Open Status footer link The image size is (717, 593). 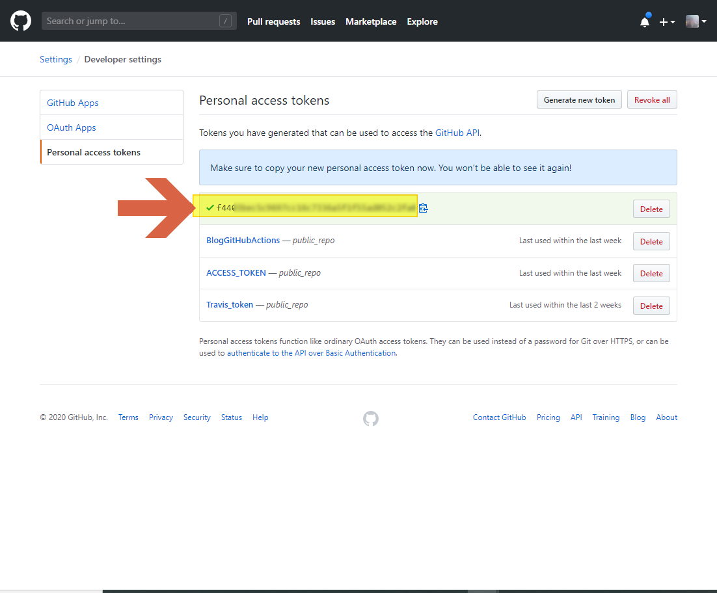pyautogui.click(x=232, y=417)
